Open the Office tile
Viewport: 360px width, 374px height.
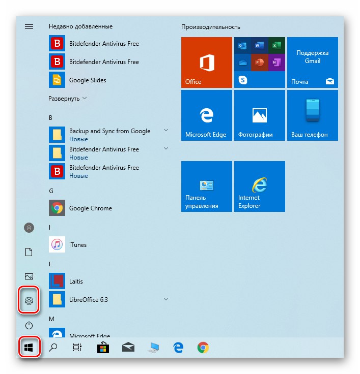(x=207, y=63)
